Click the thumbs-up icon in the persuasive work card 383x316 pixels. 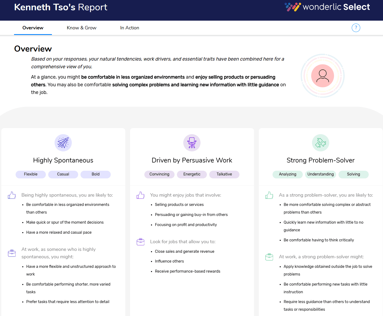(x=140, y=195)
